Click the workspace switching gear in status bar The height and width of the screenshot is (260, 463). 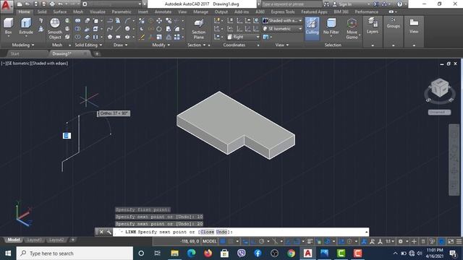400,241
